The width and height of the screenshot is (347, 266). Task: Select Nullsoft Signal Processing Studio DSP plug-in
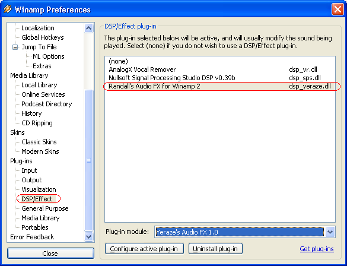tap(220, 78)
